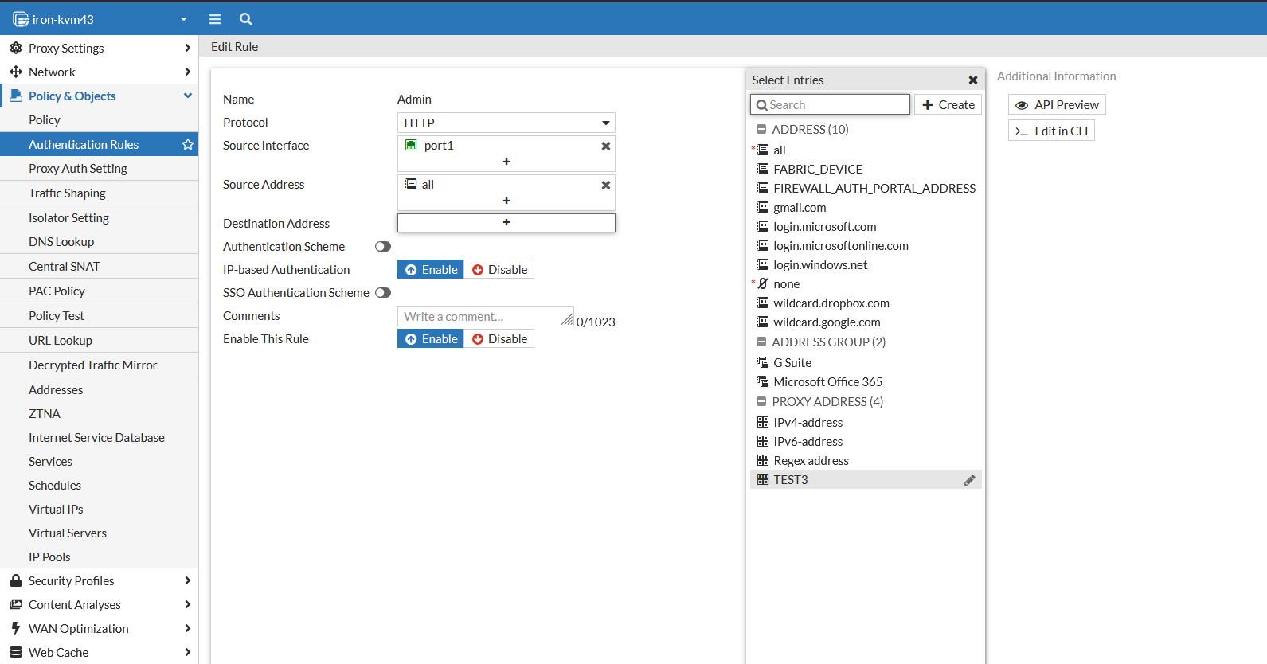Screen dimensions: 1267x664
Task: Select Disable for Enable This Rule
Action: 499,339
